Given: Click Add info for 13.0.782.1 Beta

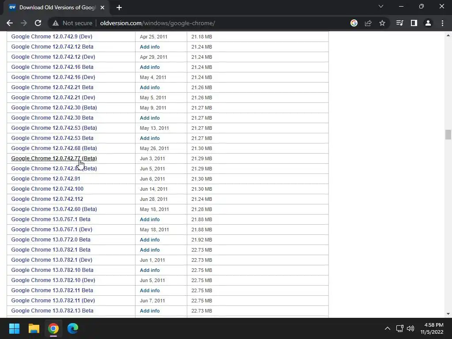Looking at the screenshot, I should 150,250.
